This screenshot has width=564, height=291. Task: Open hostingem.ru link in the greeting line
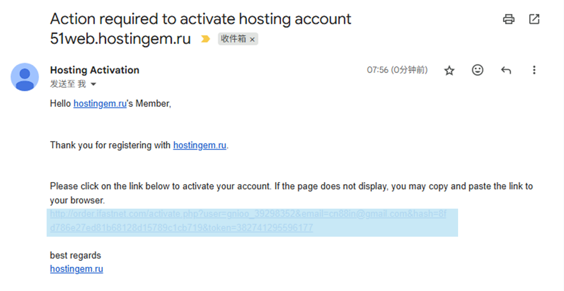100,104
